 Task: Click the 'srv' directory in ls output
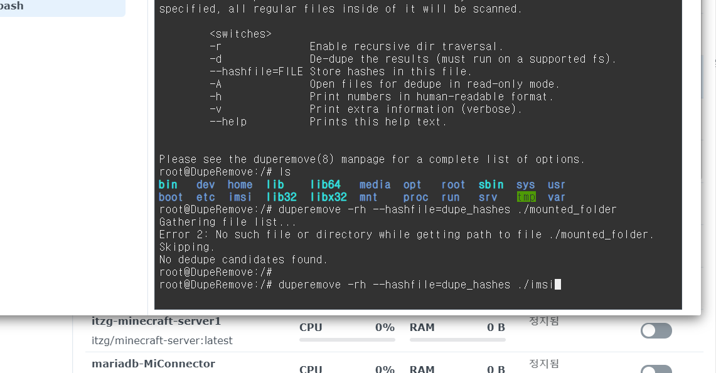click(488, 197)
